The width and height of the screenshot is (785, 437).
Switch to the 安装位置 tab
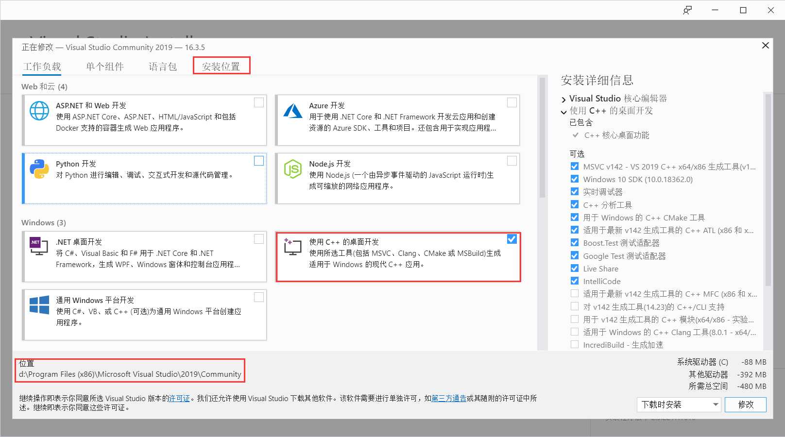(x=221, y=67)
